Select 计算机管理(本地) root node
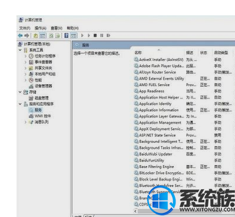This screenshot has height=217, width=235. coord(34,44)
